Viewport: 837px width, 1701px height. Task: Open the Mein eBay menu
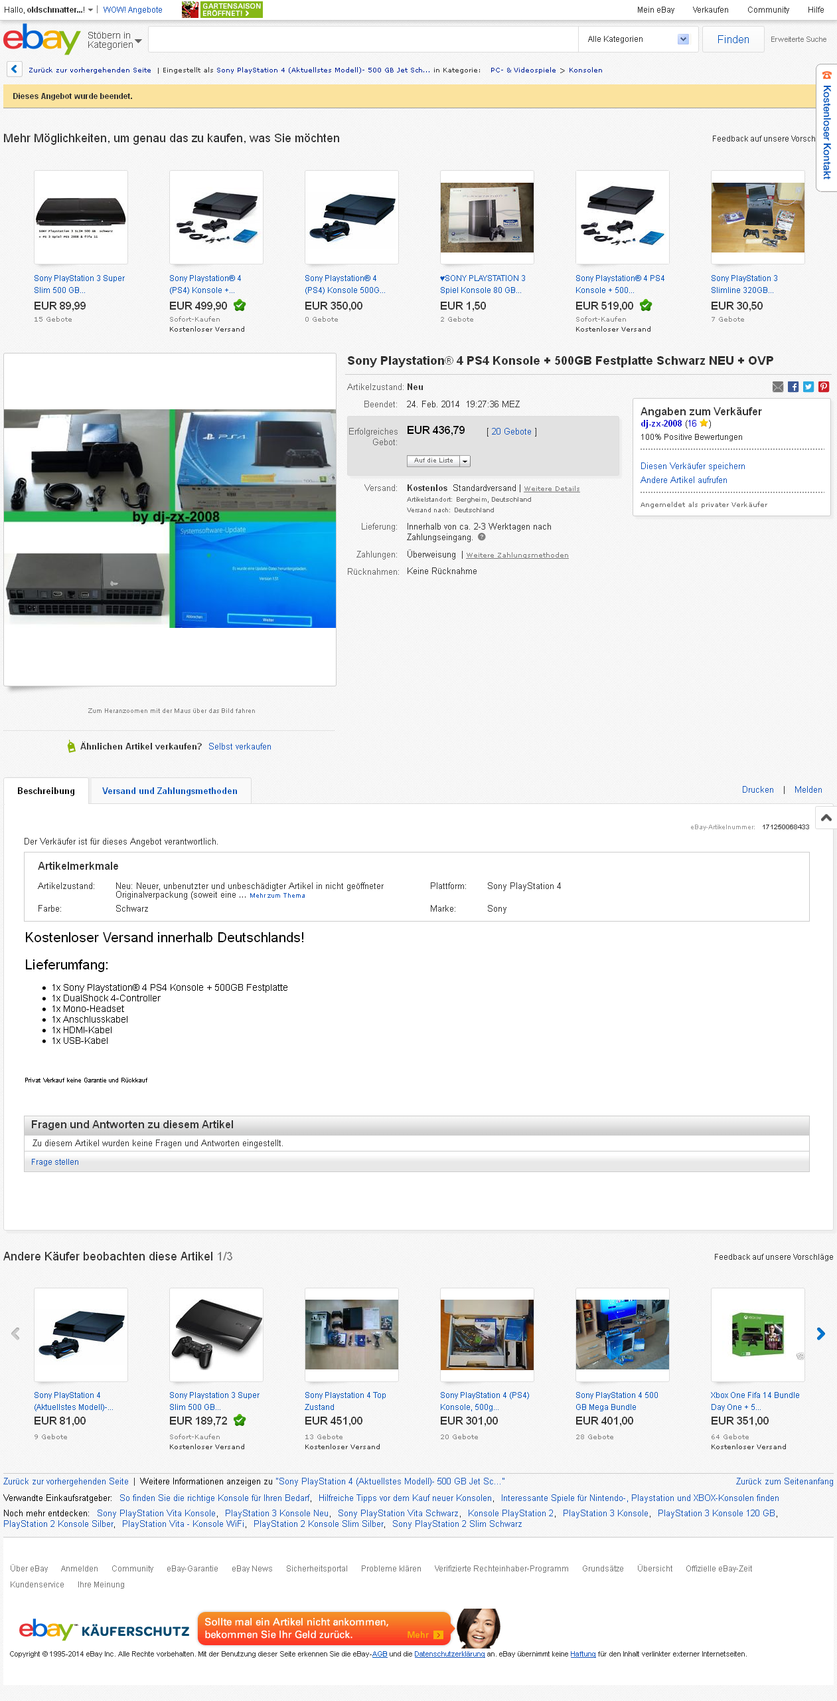656,10
